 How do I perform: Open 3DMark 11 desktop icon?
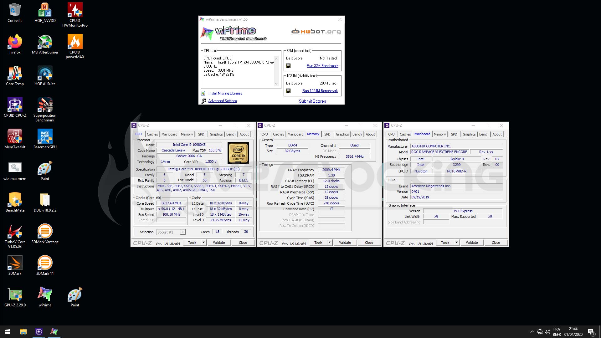point(45,266)
